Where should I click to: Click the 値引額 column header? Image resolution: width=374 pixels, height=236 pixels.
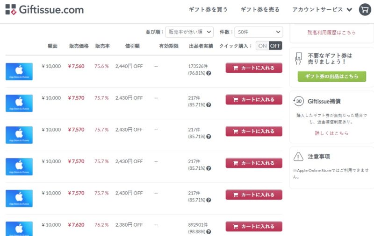click(x=132, y=46)
